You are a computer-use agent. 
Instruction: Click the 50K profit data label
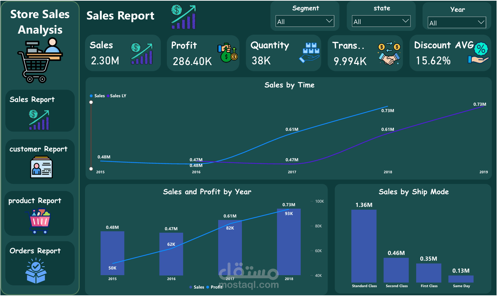[112, 268]
